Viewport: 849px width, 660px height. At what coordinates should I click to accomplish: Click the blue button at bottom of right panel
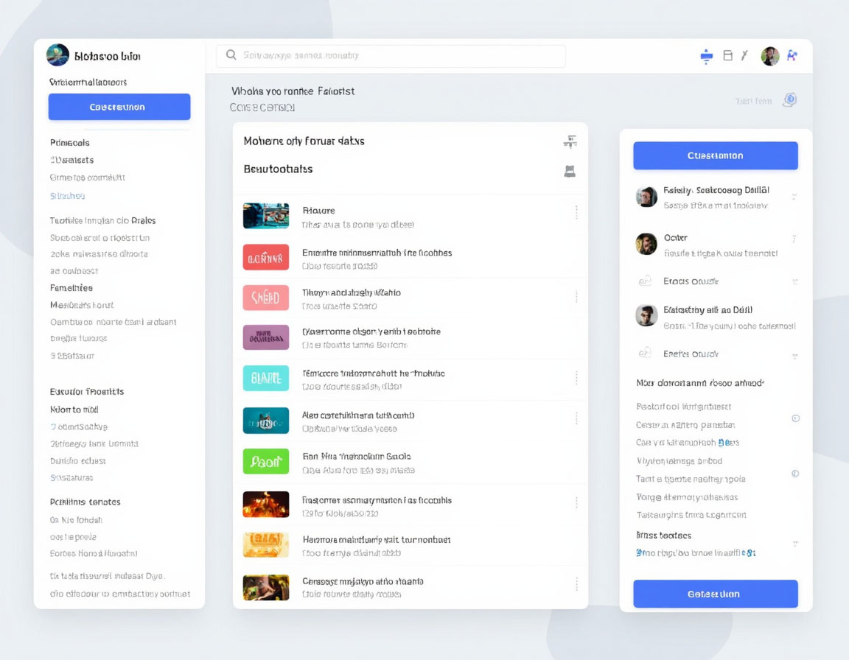[715, 594]
